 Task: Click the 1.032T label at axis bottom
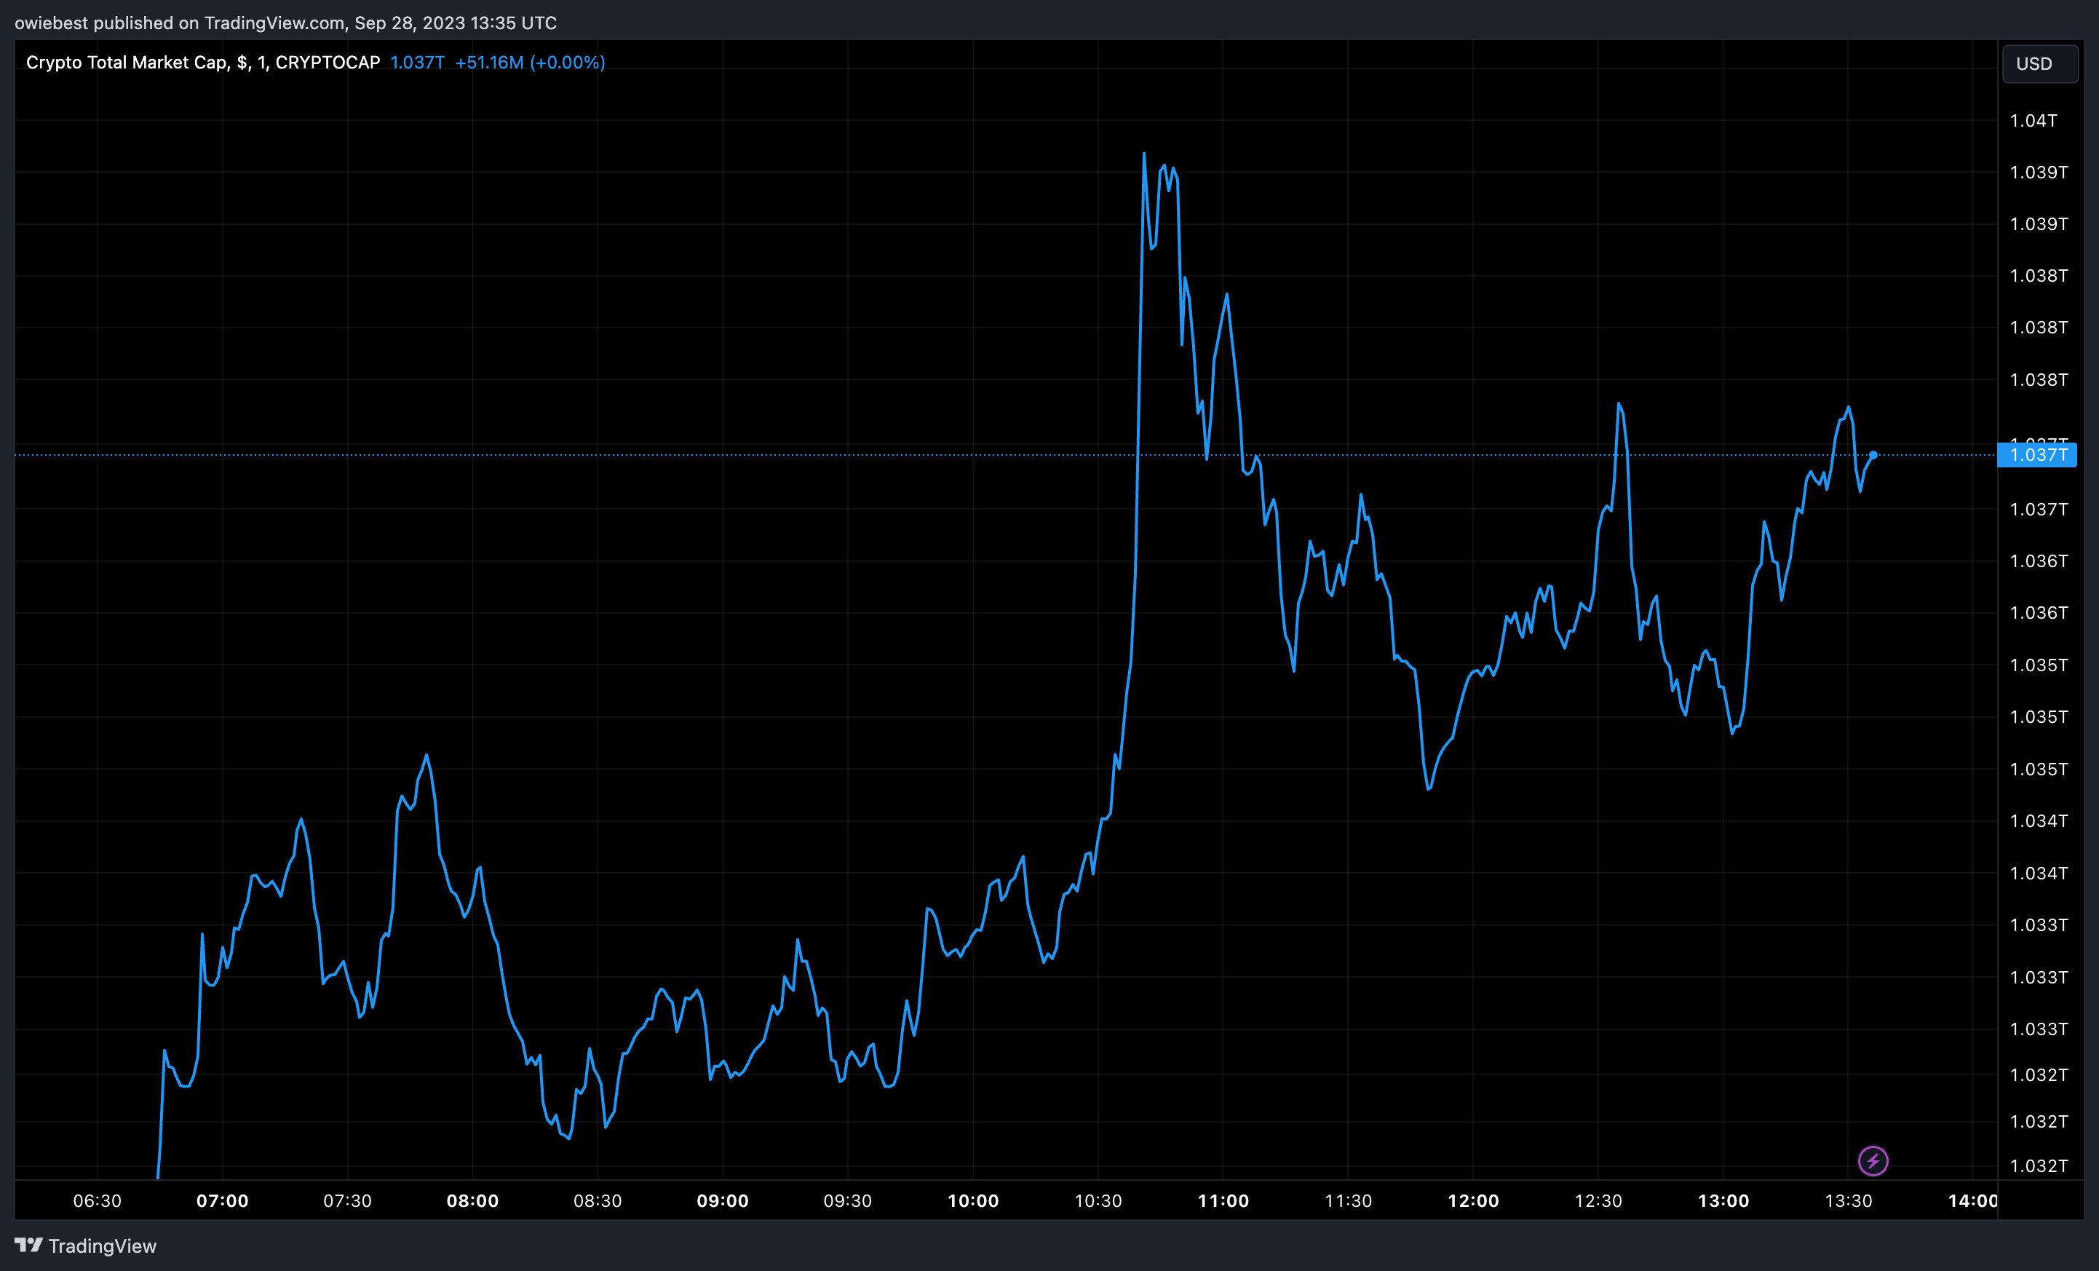(x=2039, y=1165)
